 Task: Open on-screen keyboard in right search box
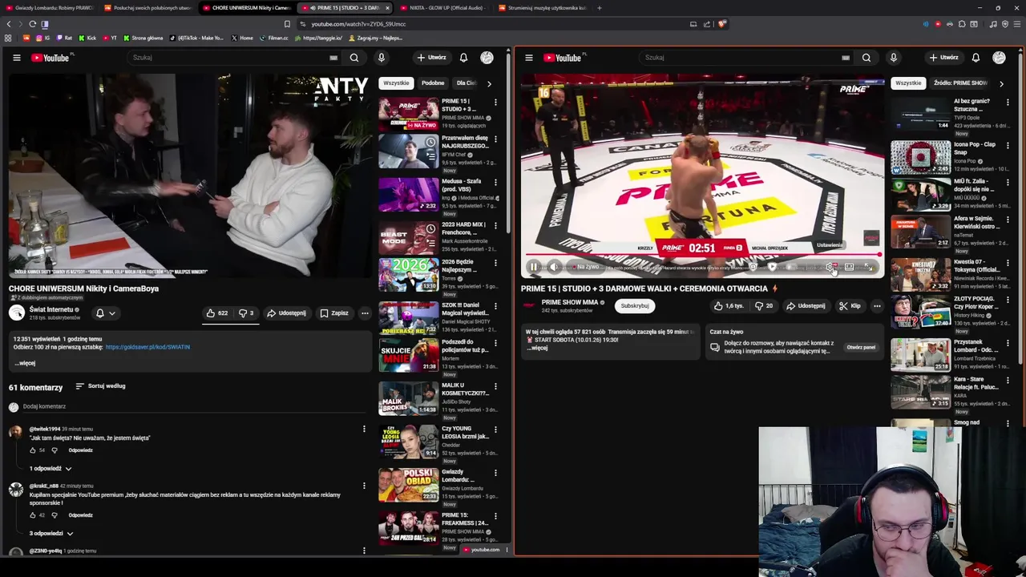click(x=846, y=58)
